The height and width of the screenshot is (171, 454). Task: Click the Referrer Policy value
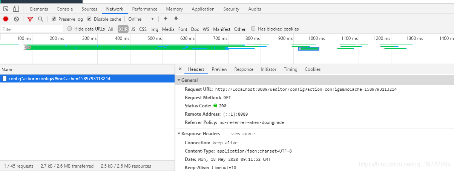pos(251,122)
